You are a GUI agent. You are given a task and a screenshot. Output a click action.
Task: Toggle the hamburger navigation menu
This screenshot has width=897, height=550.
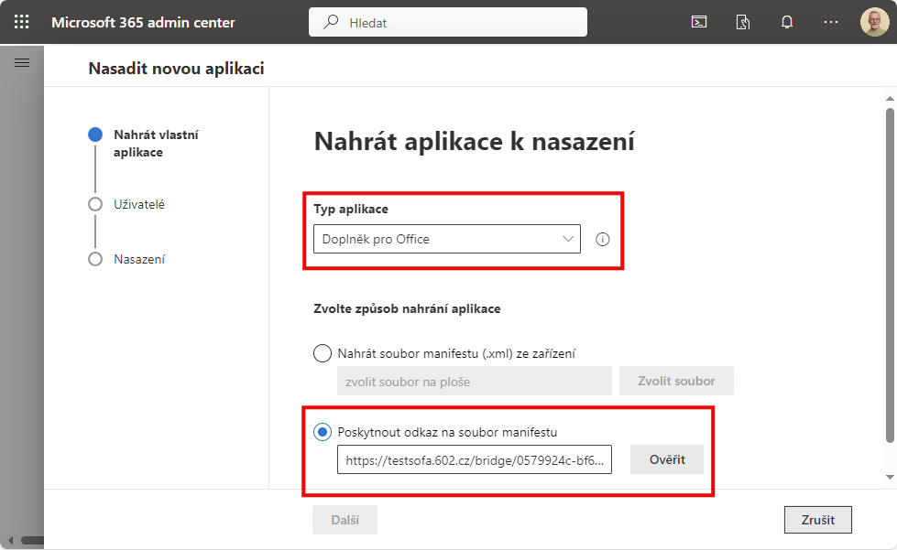click(22, 63)
